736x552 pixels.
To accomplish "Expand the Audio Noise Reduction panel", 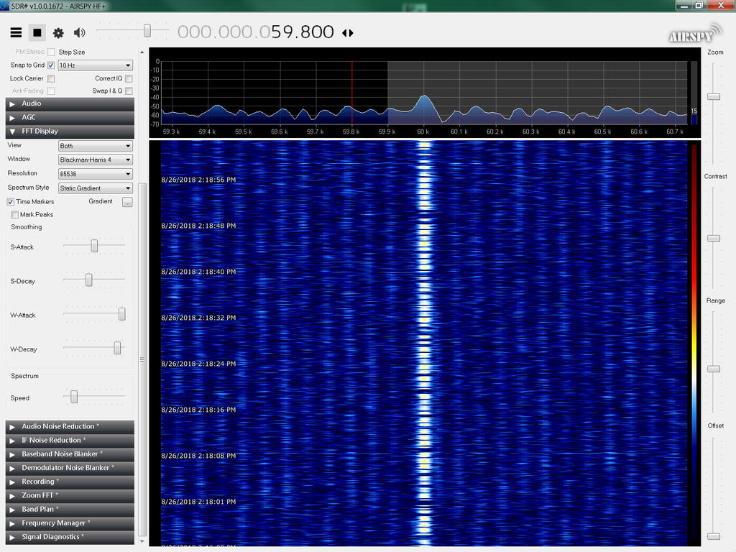I will click(x=70, y=427).
